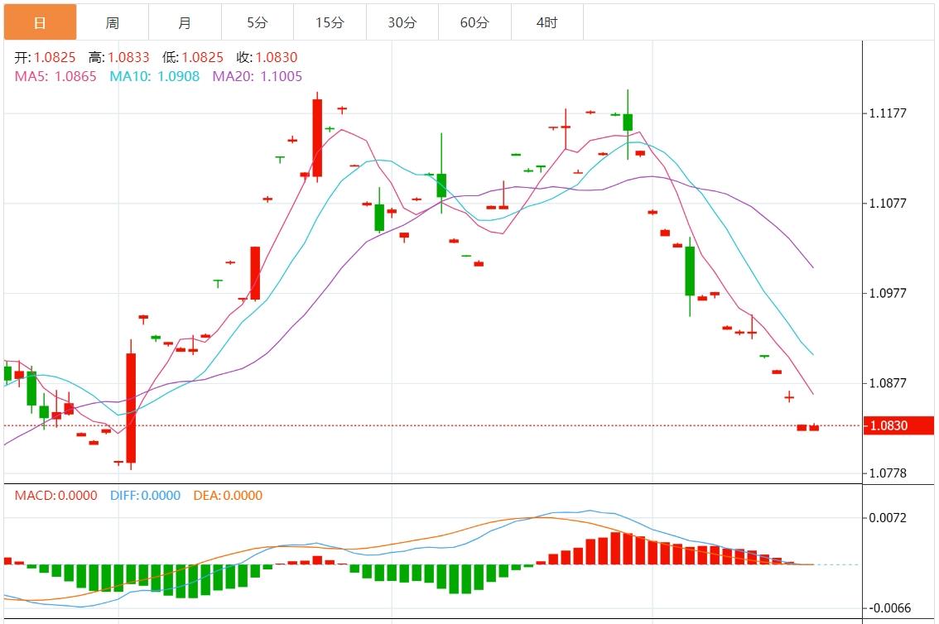Viewport: 939px width, 624px height.
Task: Click the orange DEA: 0.0000 label
Action: (x=228, y=496)
